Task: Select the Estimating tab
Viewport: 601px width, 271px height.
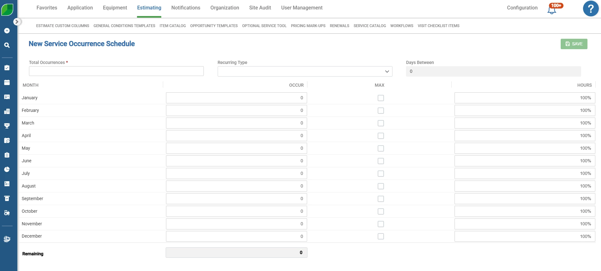Action: 149,8
